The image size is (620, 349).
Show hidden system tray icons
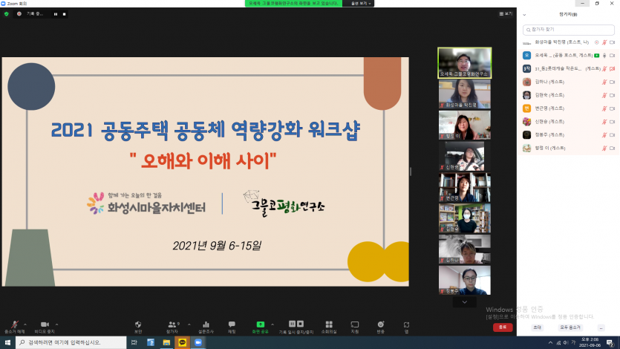point(550,342)
